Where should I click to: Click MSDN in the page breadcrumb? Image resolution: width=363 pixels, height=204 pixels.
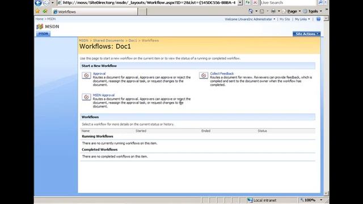[83, 40]
